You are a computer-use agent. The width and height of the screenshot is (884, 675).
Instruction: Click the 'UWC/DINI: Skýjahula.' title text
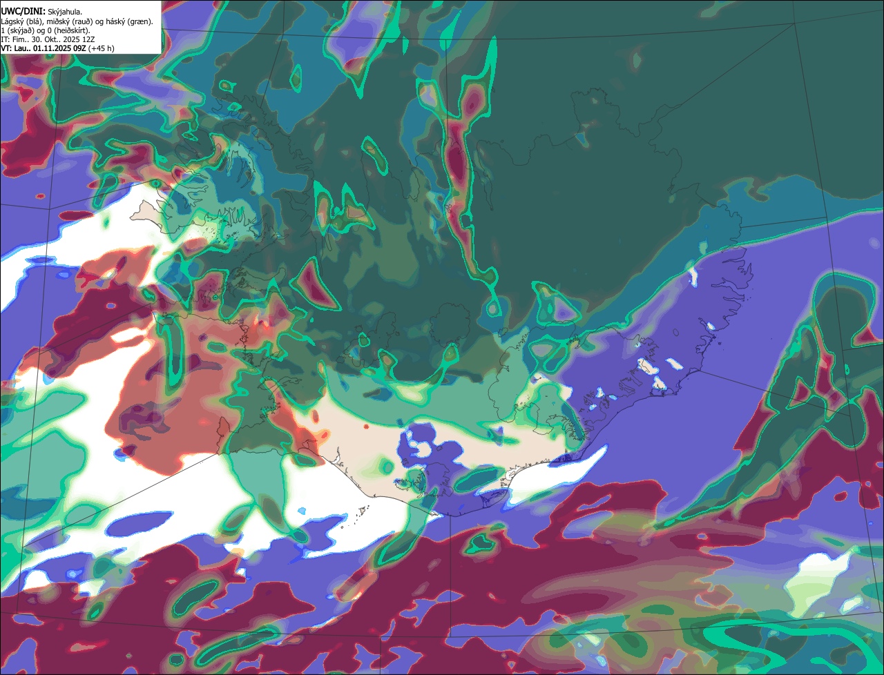(41, 11)
